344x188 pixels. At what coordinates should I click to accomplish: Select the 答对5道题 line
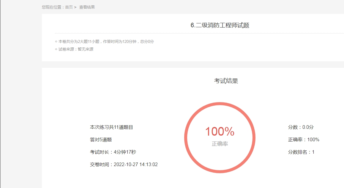[101, 140]
